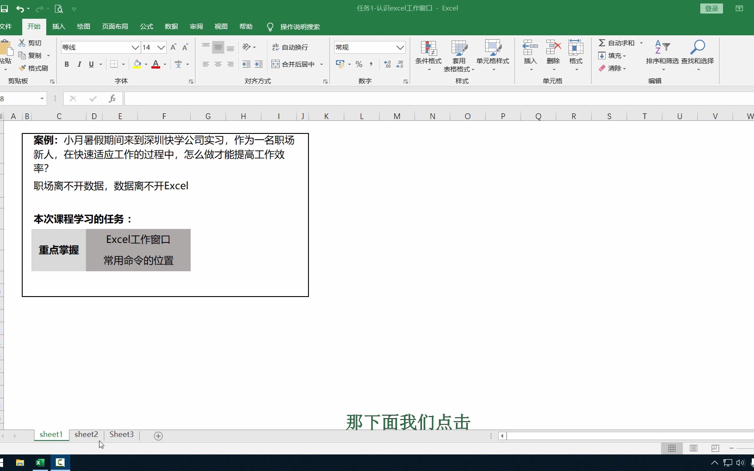The image size is (754, 471).
Task: Click the Save icon in quick access toolbar
Action: coord(4,9)
